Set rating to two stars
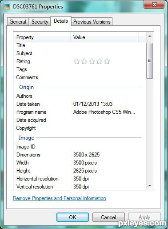 point(84,61)
